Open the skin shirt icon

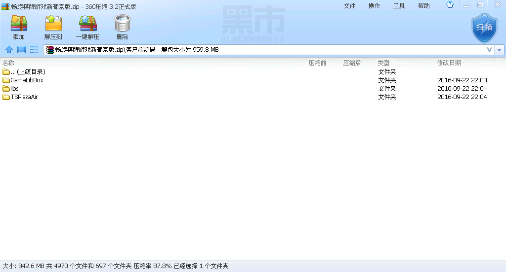coord(450,5)
